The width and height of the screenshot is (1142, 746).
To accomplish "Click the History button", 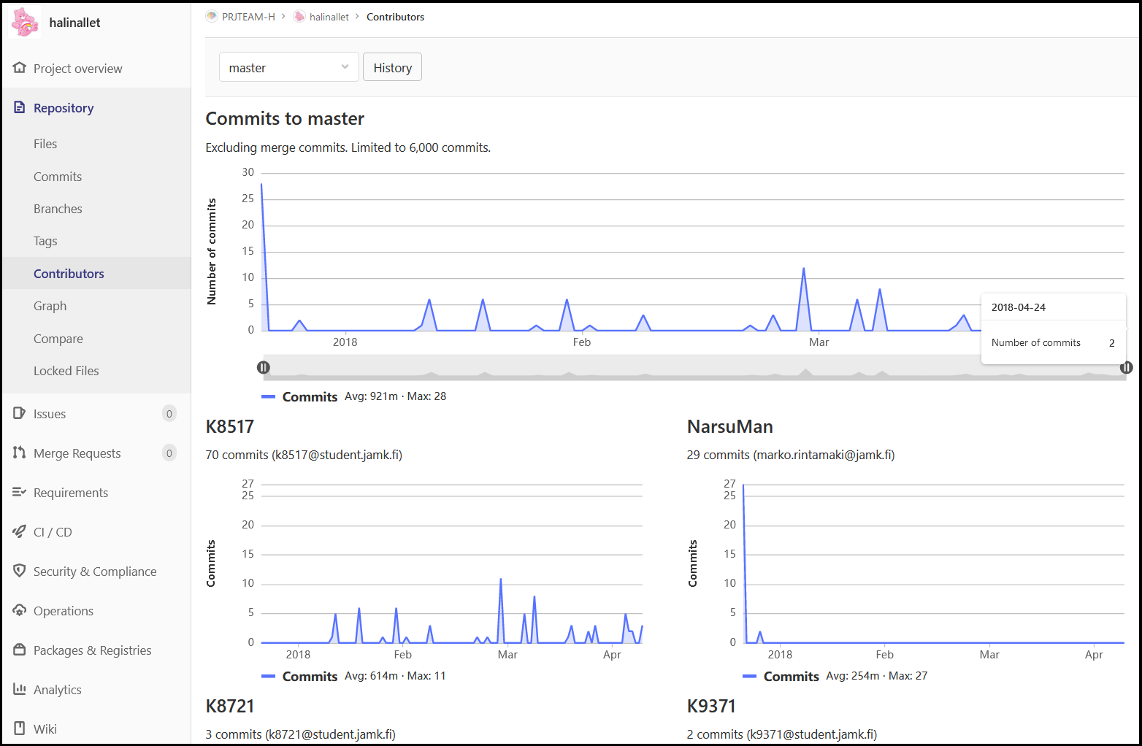I will coord(392,68).
